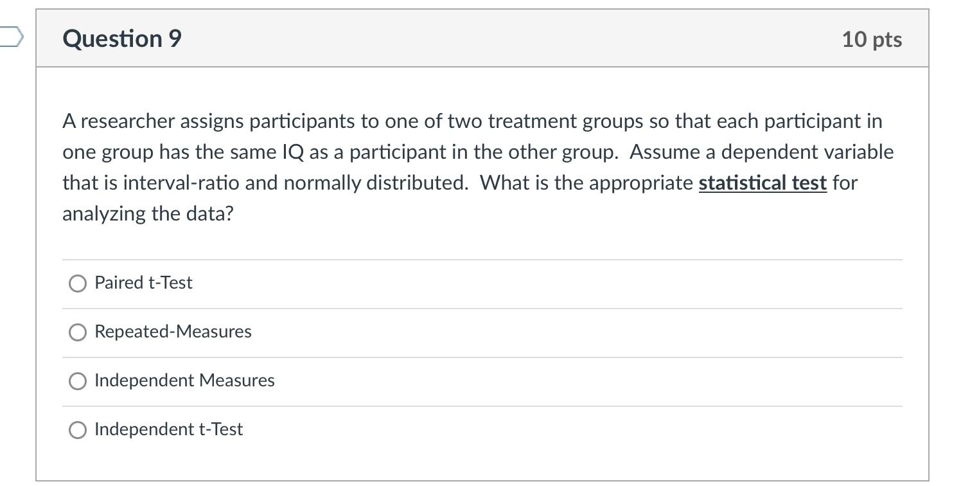Click the Independent Measures answer label text

(184, 380)
